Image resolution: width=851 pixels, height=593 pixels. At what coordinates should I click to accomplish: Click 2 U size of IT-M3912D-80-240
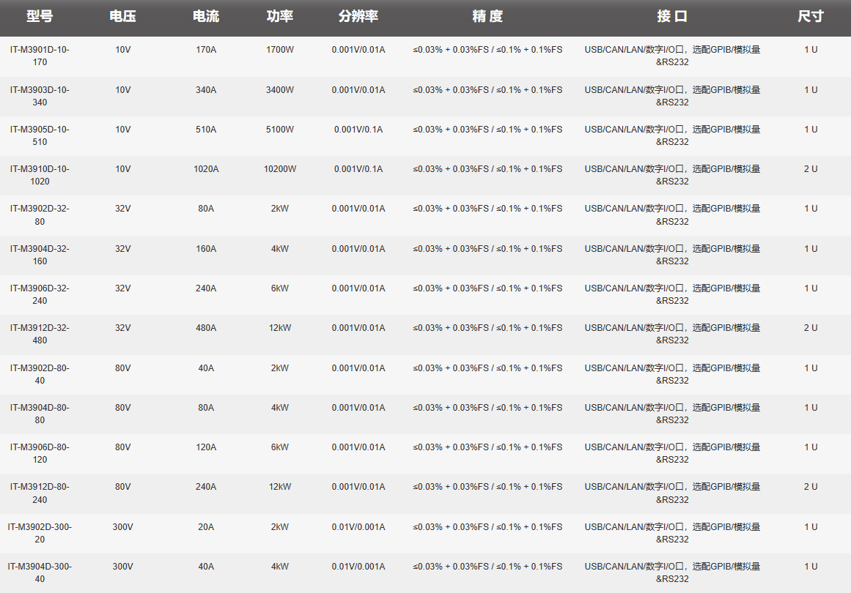(x=810, y=487)
